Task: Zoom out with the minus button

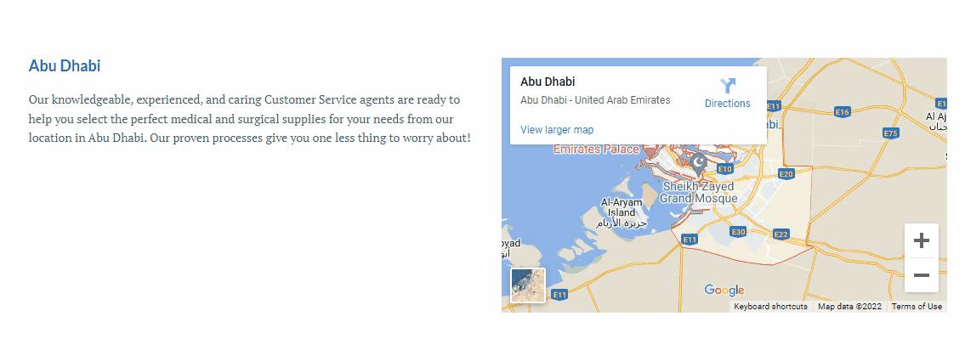Action: pos(922,275)
